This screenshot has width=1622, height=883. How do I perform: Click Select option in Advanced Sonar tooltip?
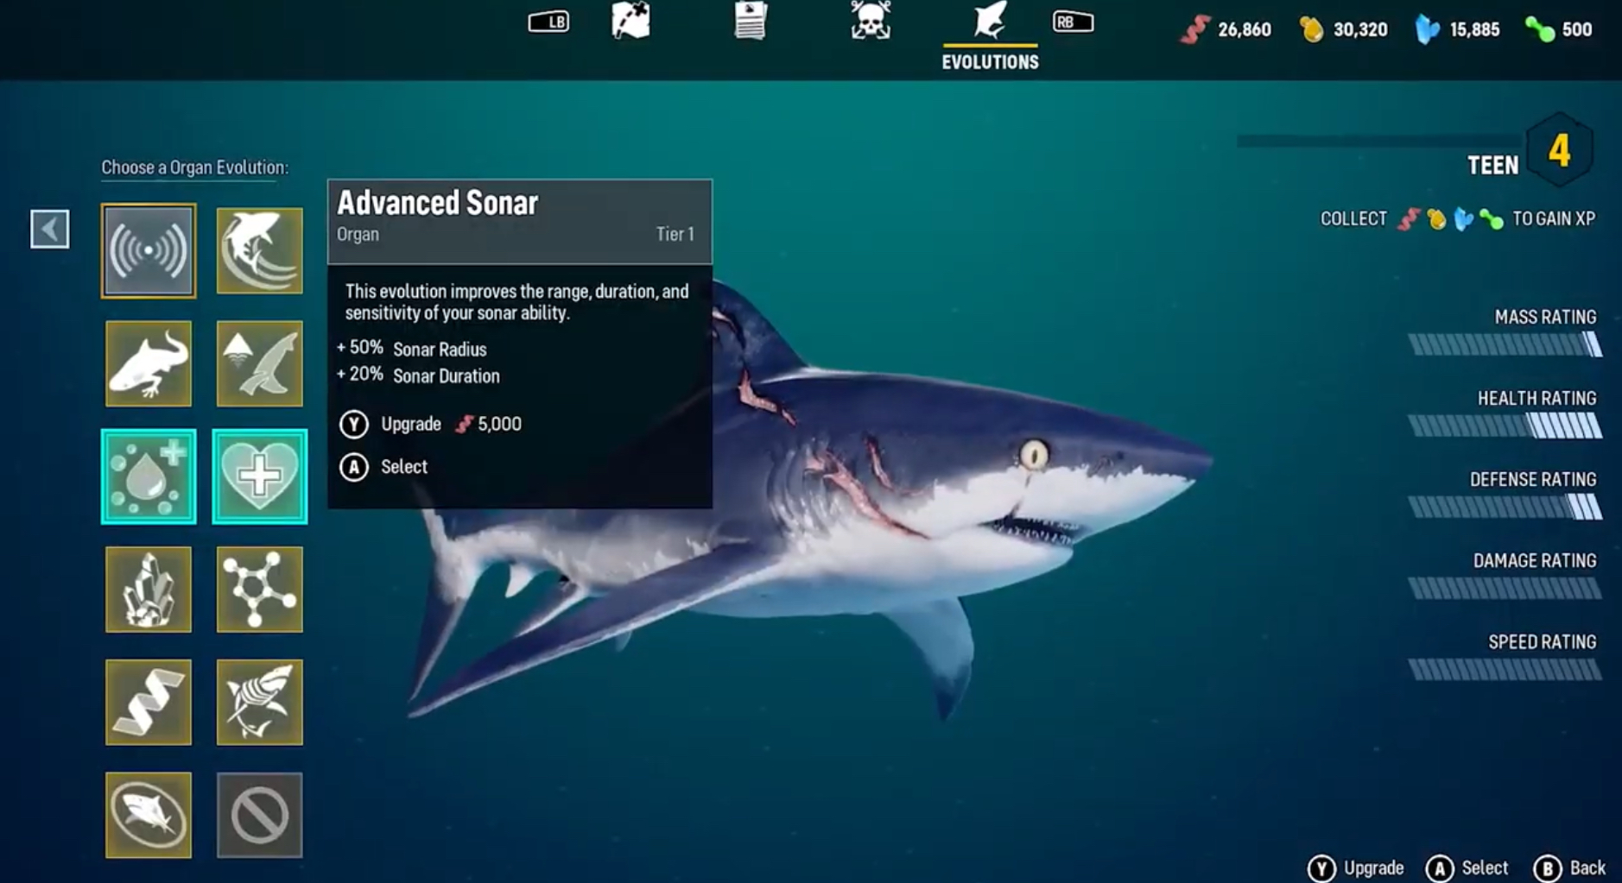[x=383, y=467]
